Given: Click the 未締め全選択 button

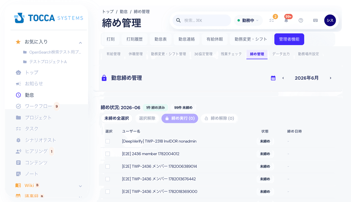Looking at the screenshot, I should click(117, 119).
